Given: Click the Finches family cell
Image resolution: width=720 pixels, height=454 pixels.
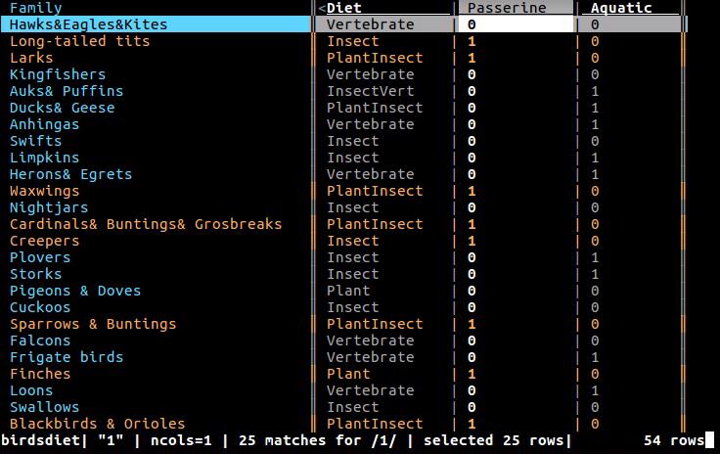Looking at the screenshot, I should tap(40, 374).
